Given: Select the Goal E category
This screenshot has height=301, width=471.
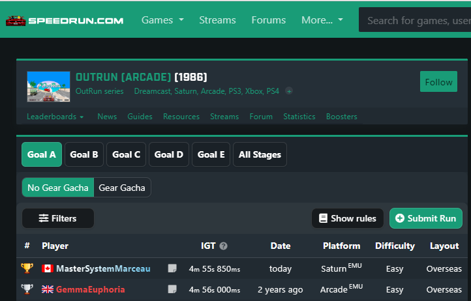Looking at the screenshot, I should point(211,154).
